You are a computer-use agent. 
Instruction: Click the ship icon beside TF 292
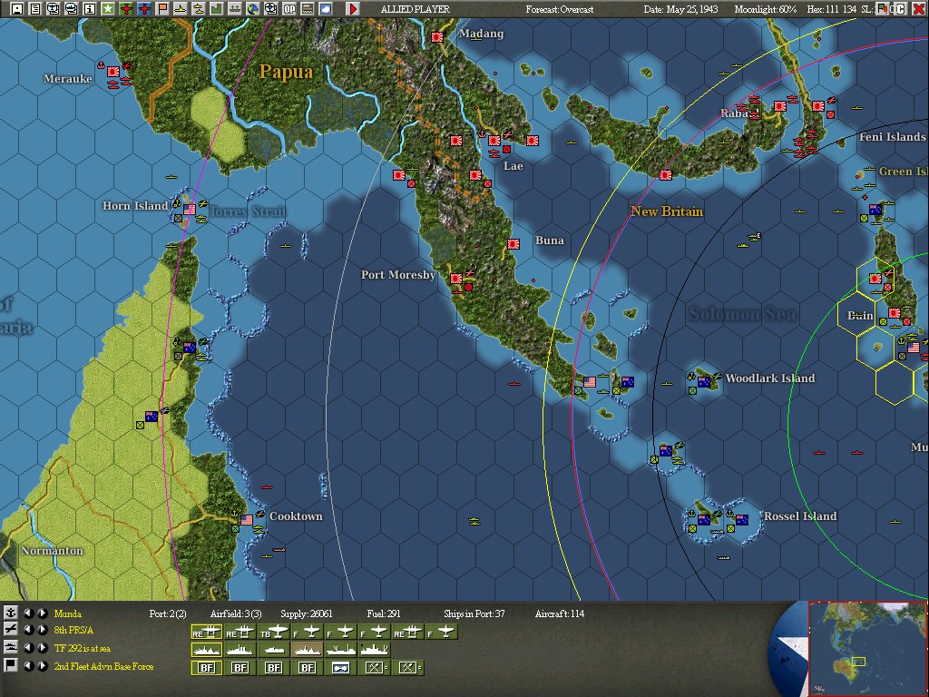10,647
